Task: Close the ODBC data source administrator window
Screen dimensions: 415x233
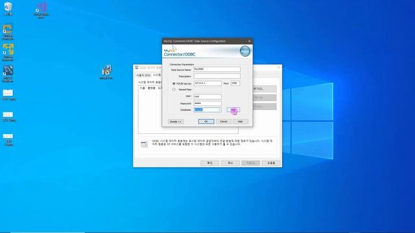Action: [x=278, y=68]
